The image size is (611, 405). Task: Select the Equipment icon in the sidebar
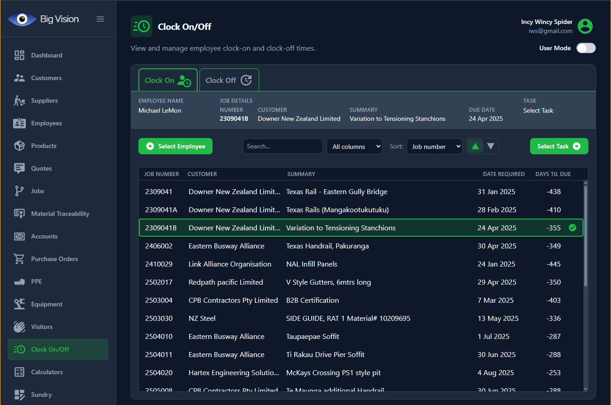coord(19,304)
